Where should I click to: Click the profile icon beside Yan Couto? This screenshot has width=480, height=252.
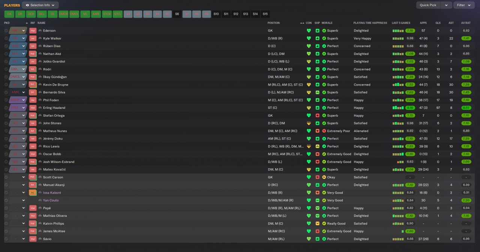point(40,200)
